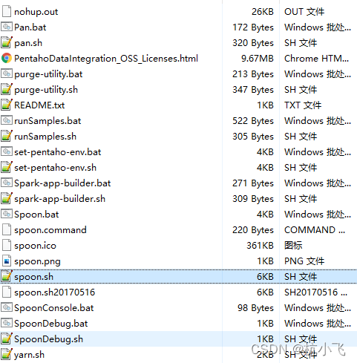Select the spark-app-builder.sh file name
Screen dimensions: 357x363
point(60,199)
